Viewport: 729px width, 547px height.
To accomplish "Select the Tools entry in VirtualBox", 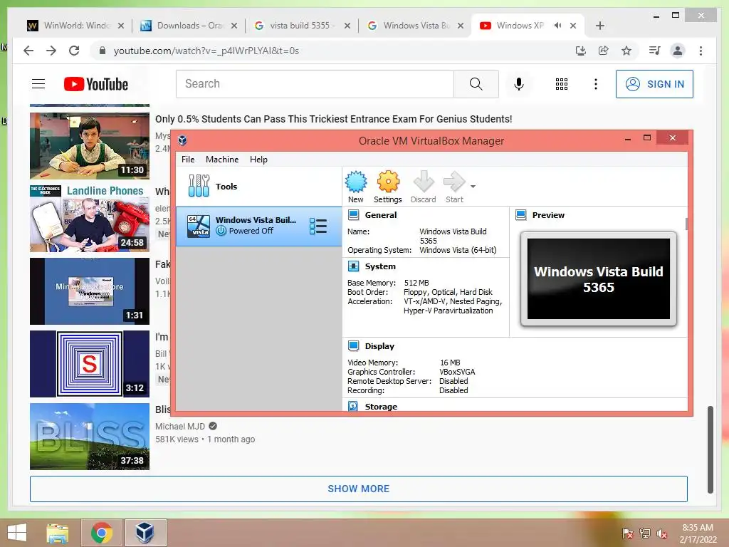I will [258, 187].
